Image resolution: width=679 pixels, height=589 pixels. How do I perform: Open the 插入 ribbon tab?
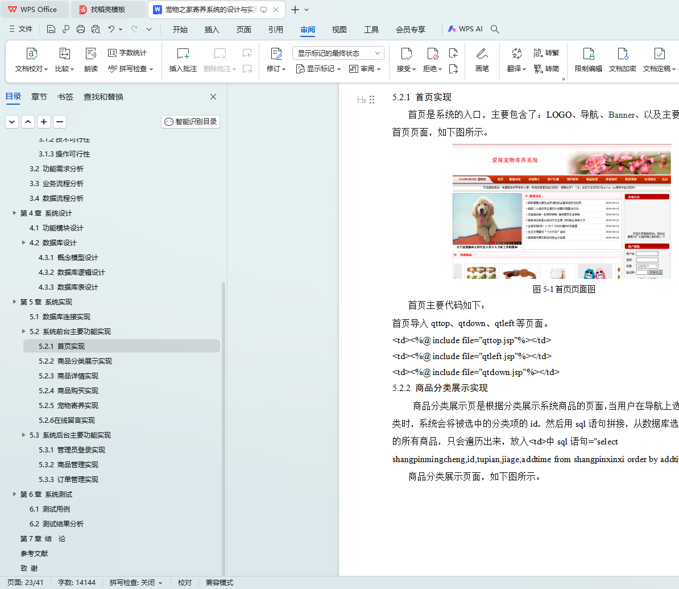(212, 30)
